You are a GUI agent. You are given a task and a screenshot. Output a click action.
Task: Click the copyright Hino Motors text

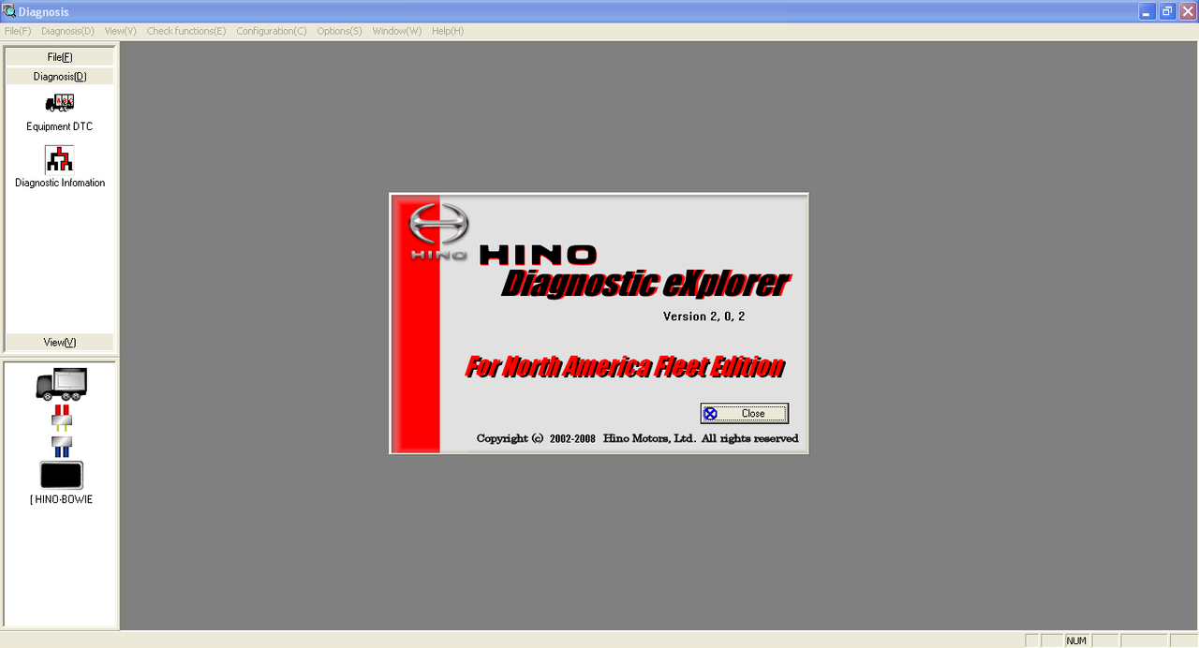click(637, 438)
